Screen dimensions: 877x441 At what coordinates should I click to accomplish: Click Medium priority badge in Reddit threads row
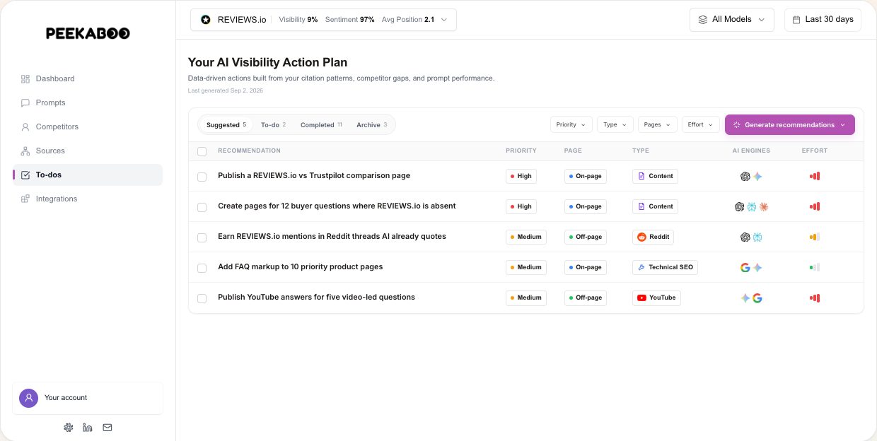click(x=526, y=237)
